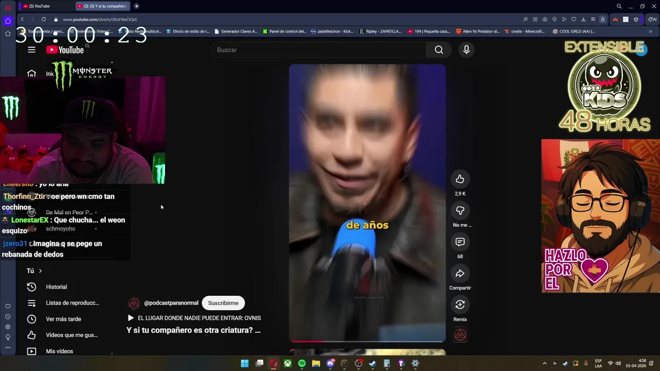The width and height of the screenshot is (660, 371).
Task: Open the Remix option
Action: pos(460,305)
